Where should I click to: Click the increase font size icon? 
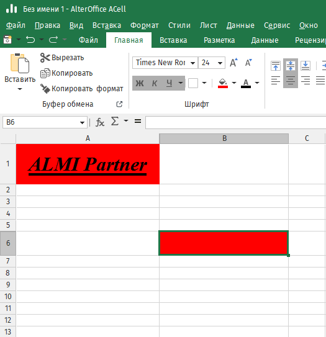(233, 63)
